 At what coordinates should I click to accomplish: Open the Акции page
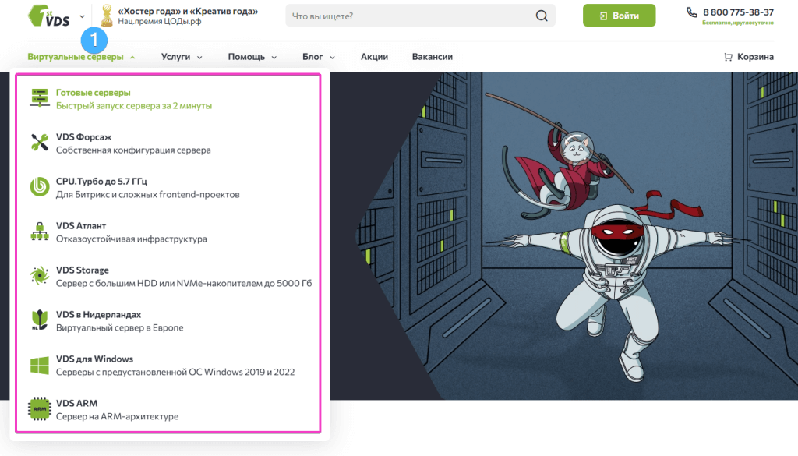coord(374,57)
